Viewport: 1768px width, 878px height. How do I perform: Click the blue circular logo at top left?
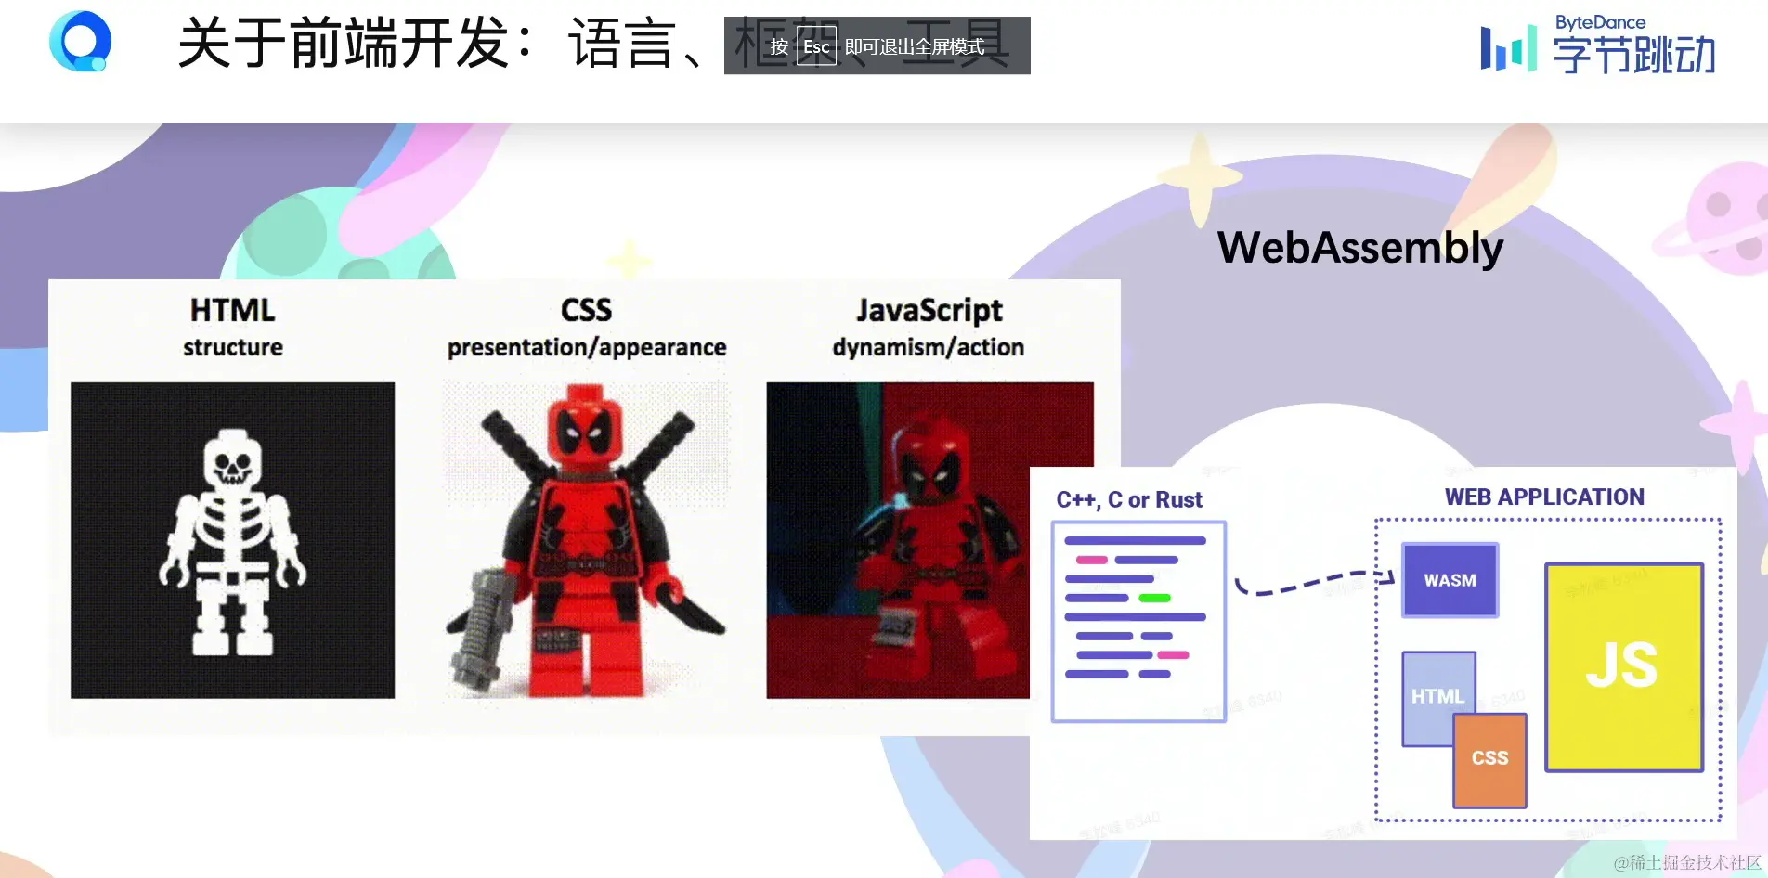[80, 41]
